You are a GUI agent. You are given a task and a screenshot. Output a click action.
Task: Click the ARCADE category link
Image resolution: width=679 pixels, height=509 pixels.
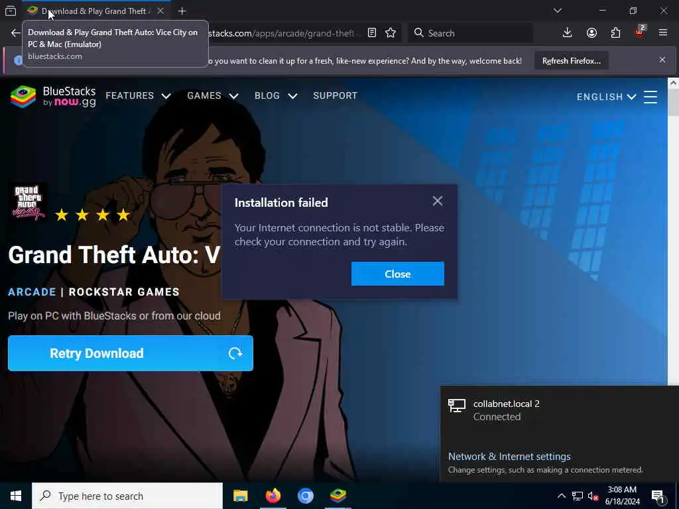point(32,292)
